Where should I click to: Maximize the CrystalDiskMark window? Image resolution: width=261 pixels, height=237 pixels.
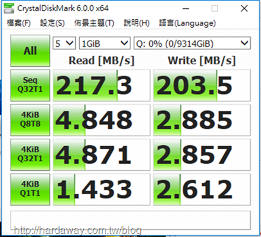(x=215, y=8)
